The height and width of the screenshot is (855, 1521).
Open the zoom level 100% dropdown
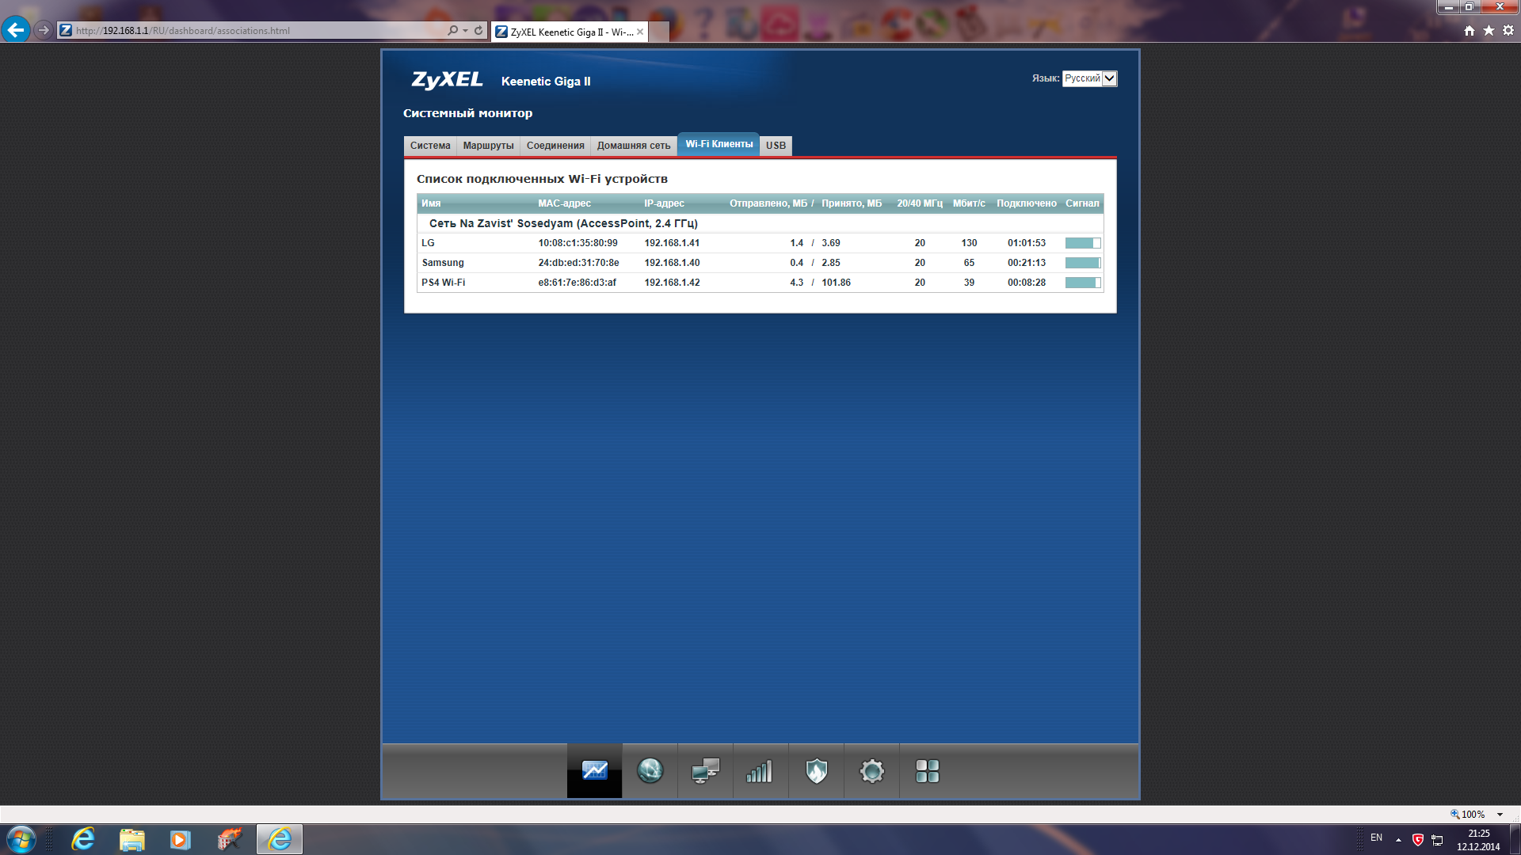click(x=1500, y=814)
